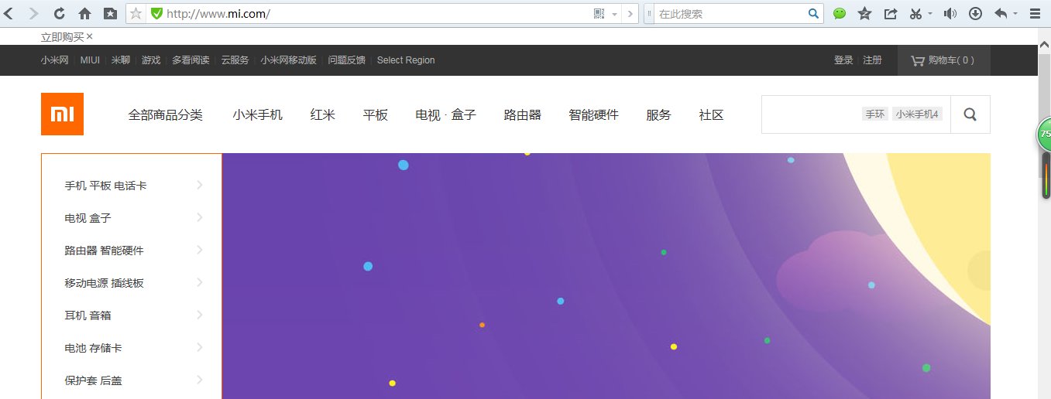
Task: Open the 平板 nav item
Action: coord(376,114)
